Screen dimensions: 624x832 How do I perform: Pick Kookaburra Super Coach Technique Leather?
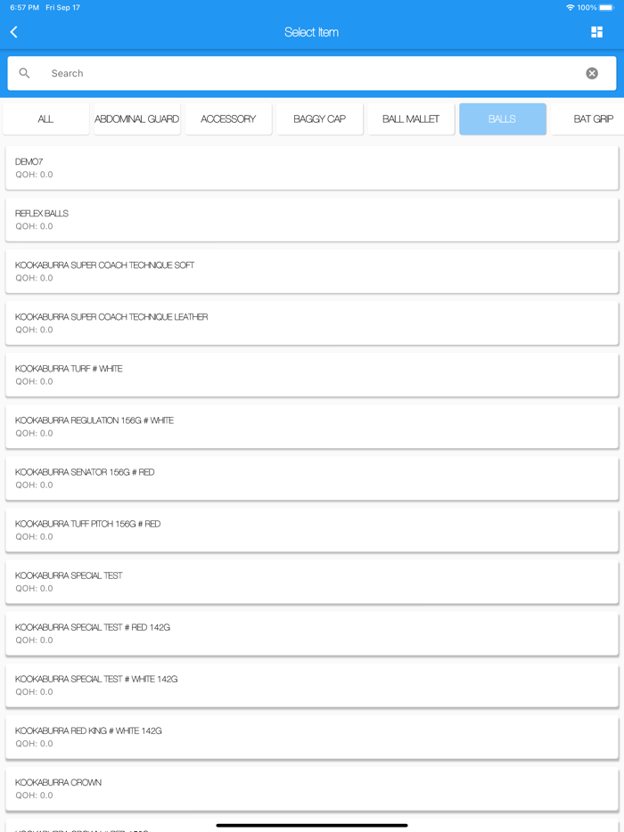pos(312,323)
